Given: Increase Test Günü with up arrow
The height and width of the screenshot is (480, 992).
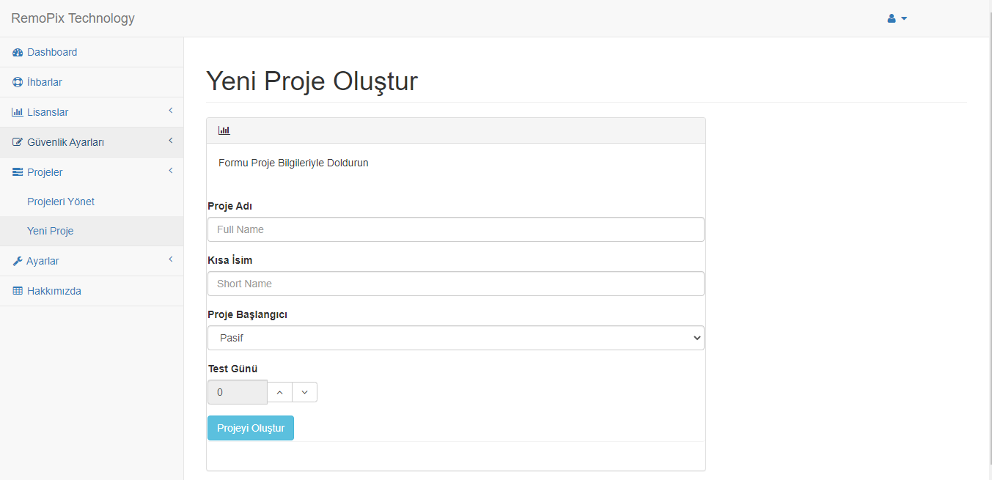Looking at the screenshot, I should (279, 392).
